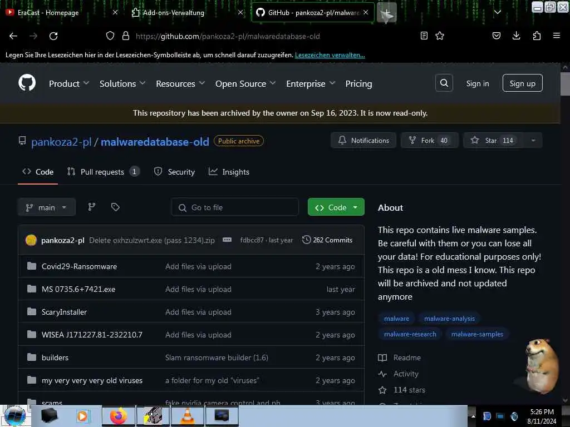Open 262 Commits history link
This screenshot has width=570, height=427.
327,240
